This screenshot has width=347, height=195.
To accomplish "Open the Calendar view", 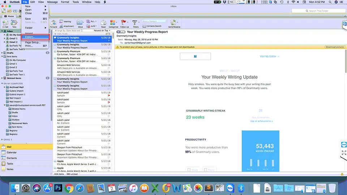I will coord(26,152).
